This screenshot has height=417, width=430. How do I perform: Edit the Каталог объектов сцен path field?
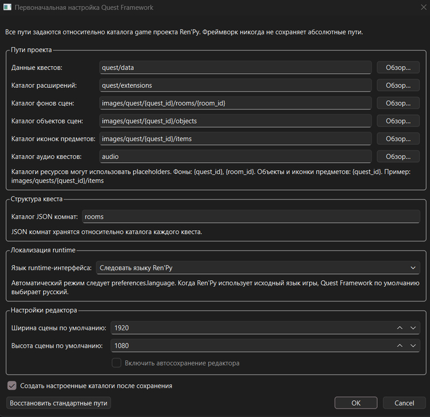235,121
